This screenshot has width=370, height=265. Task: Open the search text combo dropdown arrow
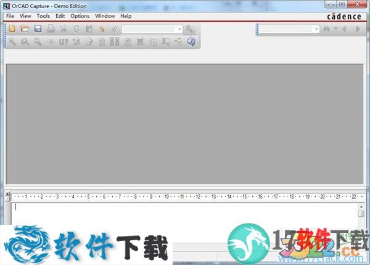tap(316, 29)
